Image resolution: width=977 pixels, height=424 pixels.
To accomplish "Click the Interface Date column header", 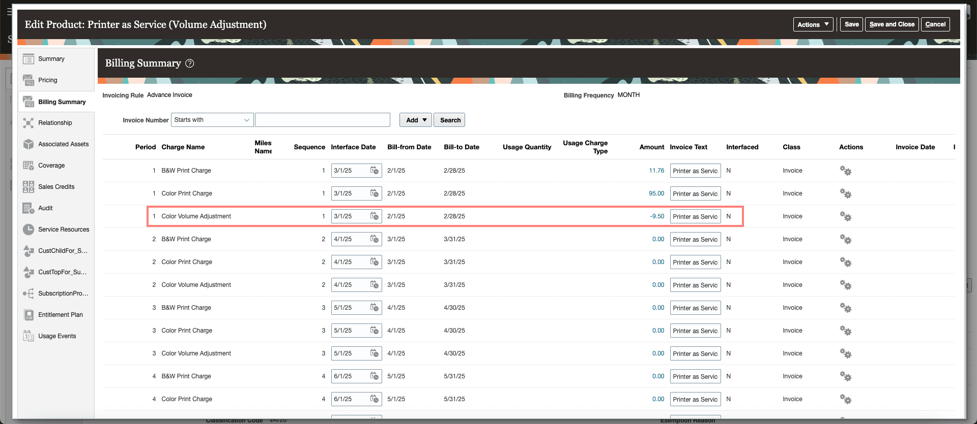I will (353, 147).
